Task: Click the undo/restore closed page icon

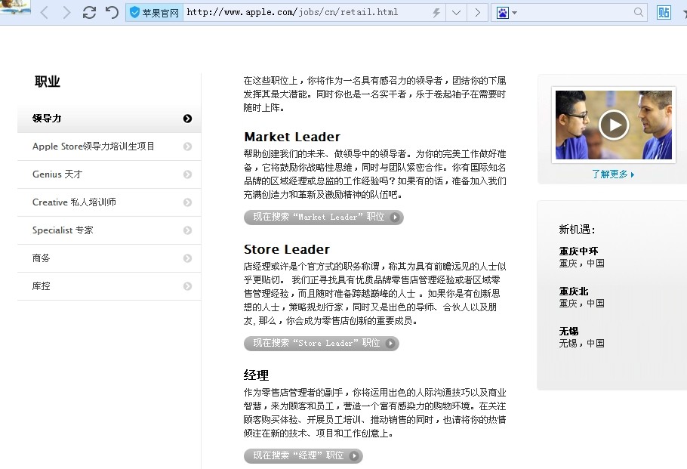Action: [112, 12]
